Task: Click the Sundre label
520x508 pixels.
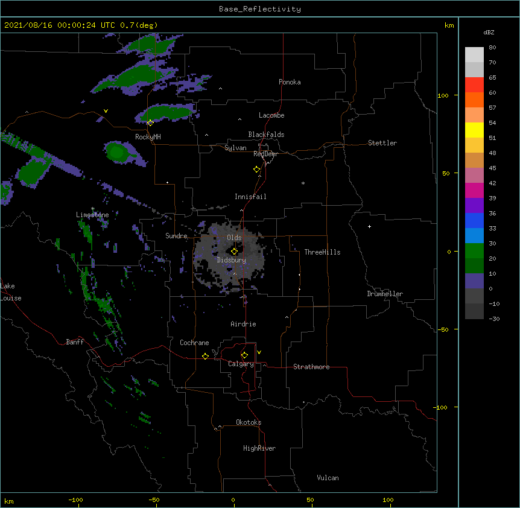Action: 176,236
